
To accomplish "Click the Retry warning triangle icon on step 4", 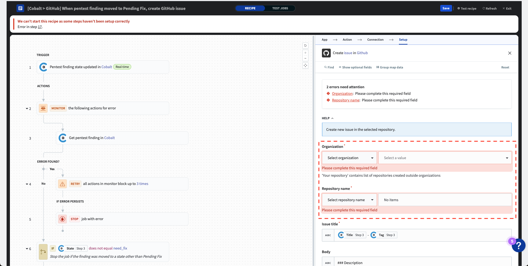I will 62,184.
